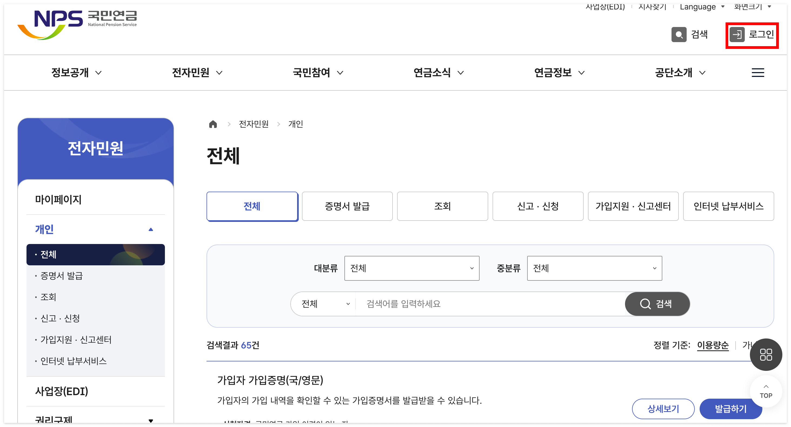Select 전체 in the sidebar list
Image resolution: width=791 pixels, height=427 pixels.
tap(95, 255)
